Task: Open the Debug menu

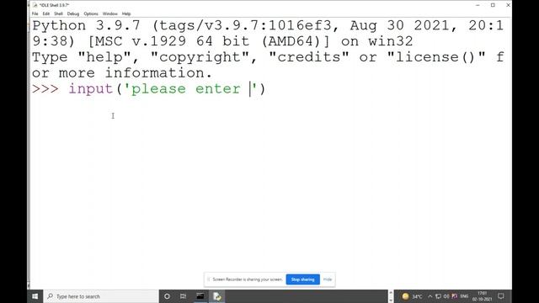Action: click(x=73, y=13)
